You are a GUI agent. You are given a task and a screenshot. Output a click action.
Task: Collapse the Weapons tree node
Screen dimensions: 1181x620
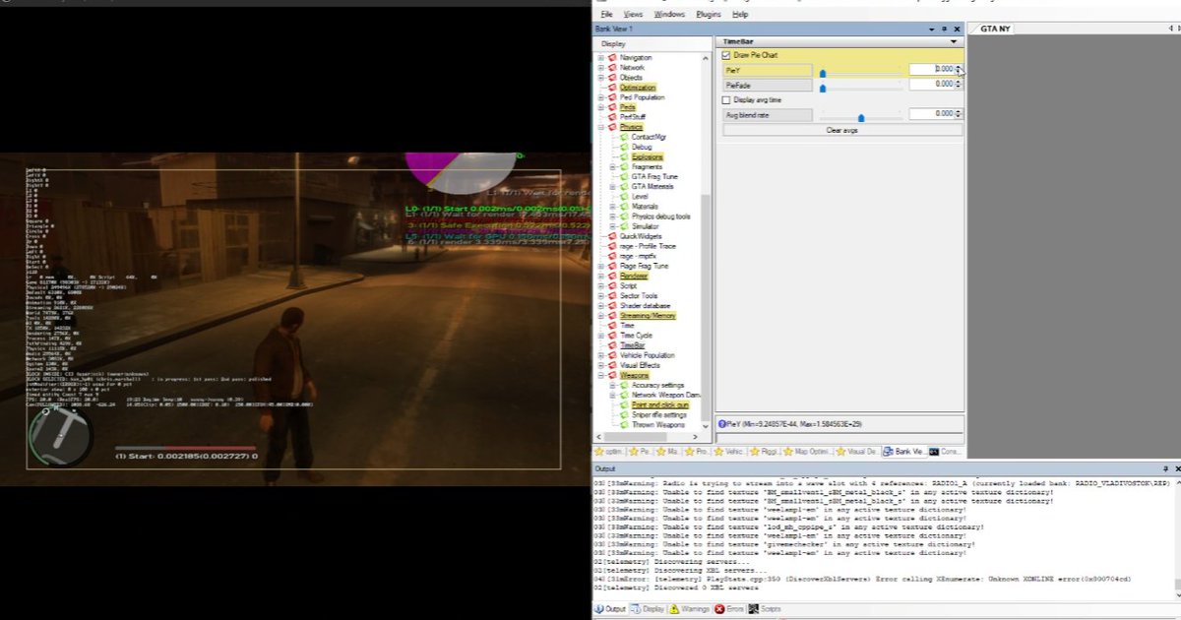click(601, 376)
